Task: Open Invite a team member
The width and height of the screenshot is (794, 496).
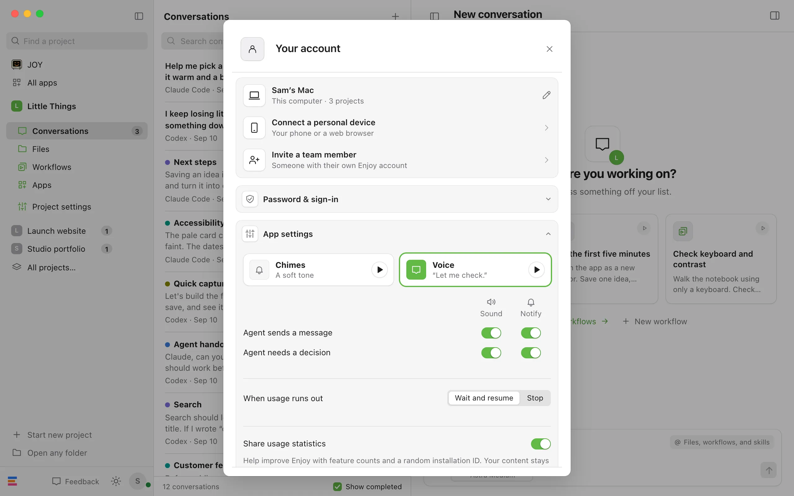Action: (397, 160)
